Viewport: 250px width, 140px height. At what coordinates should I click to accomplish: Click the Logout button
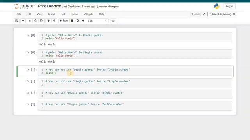pyautogui.click(x=229, y=6)
